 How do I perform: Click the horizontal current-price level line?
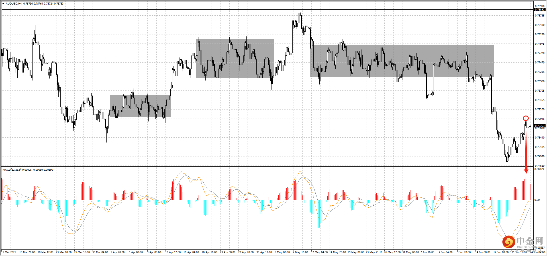pyautogui.click(x=256, y=125)
